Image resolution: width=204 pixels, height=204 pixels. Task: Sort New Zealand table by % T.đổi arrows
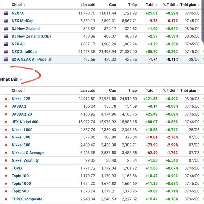click(x=177, y=5)
